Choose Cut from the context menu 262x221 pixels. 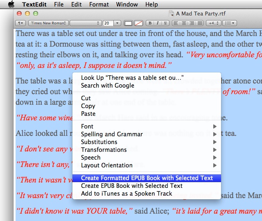147,98
